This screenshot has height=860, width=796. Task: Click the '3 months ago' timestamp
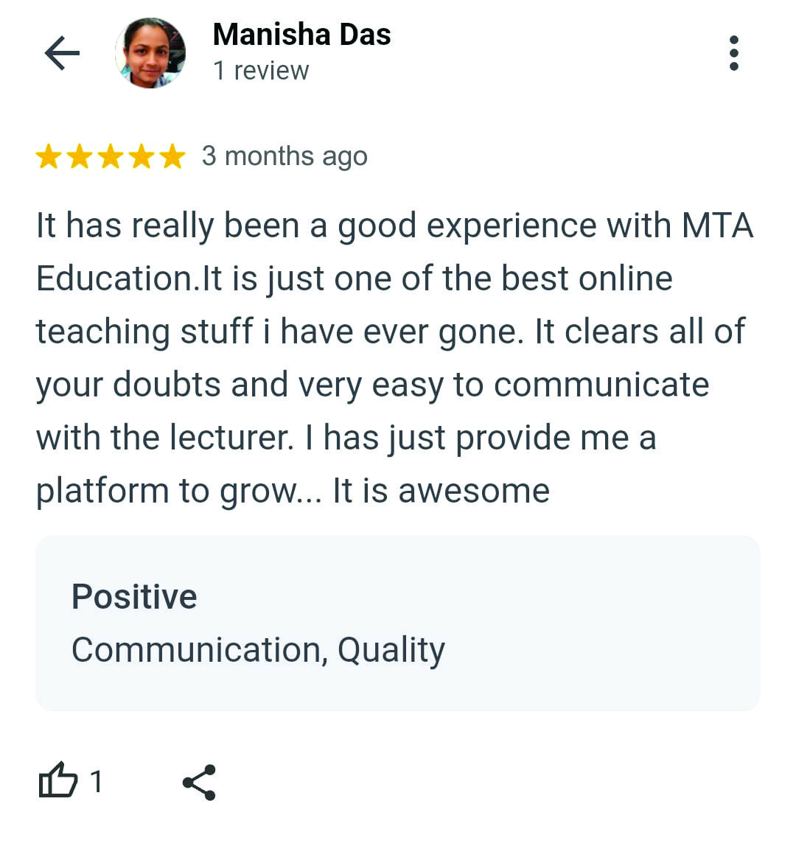point(284,156)
